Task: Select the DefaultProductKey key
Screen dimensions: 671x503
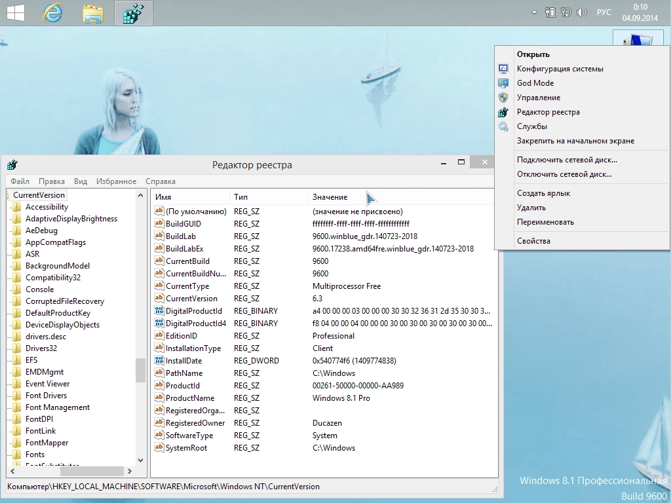Action: (x=58, y=313)
